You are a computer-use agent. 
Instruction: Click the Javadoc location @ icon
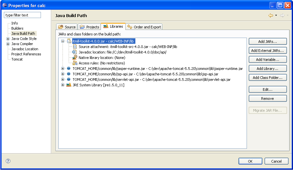point(74,52)
